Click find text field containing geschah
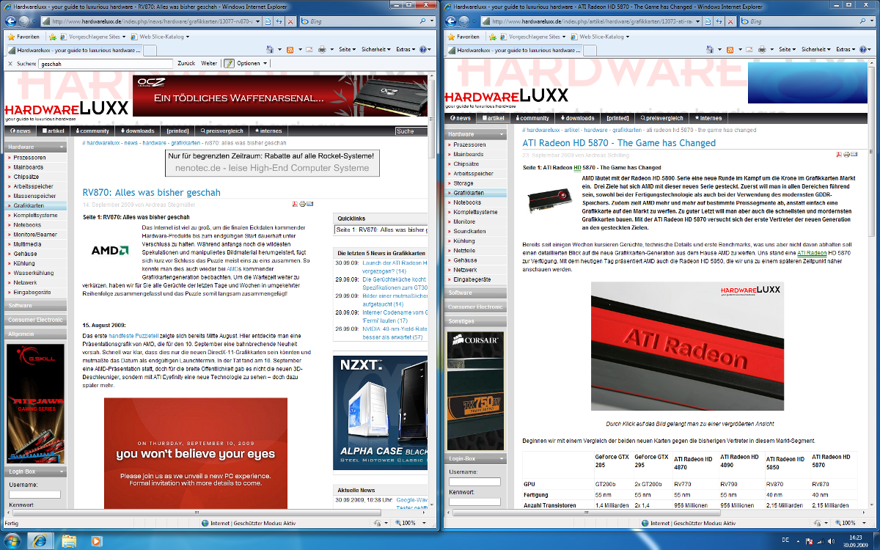 click(x=106, y=64)
